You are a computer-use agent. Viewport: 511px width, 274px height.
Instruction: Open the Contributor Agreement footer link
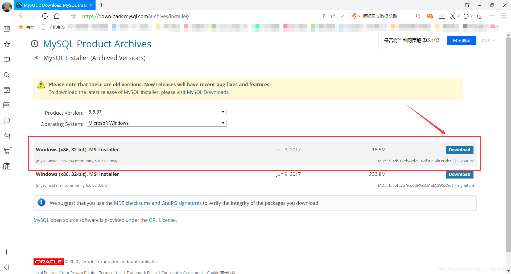coord(182,272)
